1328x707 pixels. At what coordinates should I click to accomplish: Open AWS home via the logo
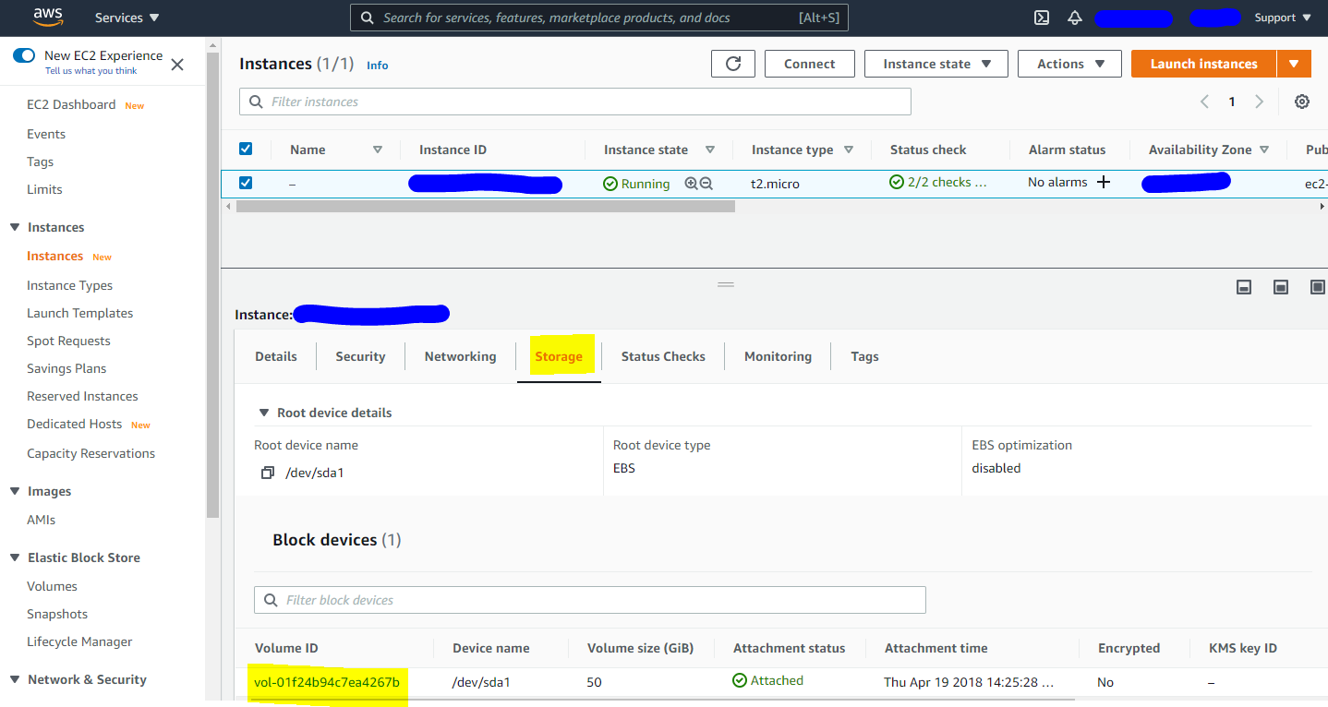click(47, 16)
